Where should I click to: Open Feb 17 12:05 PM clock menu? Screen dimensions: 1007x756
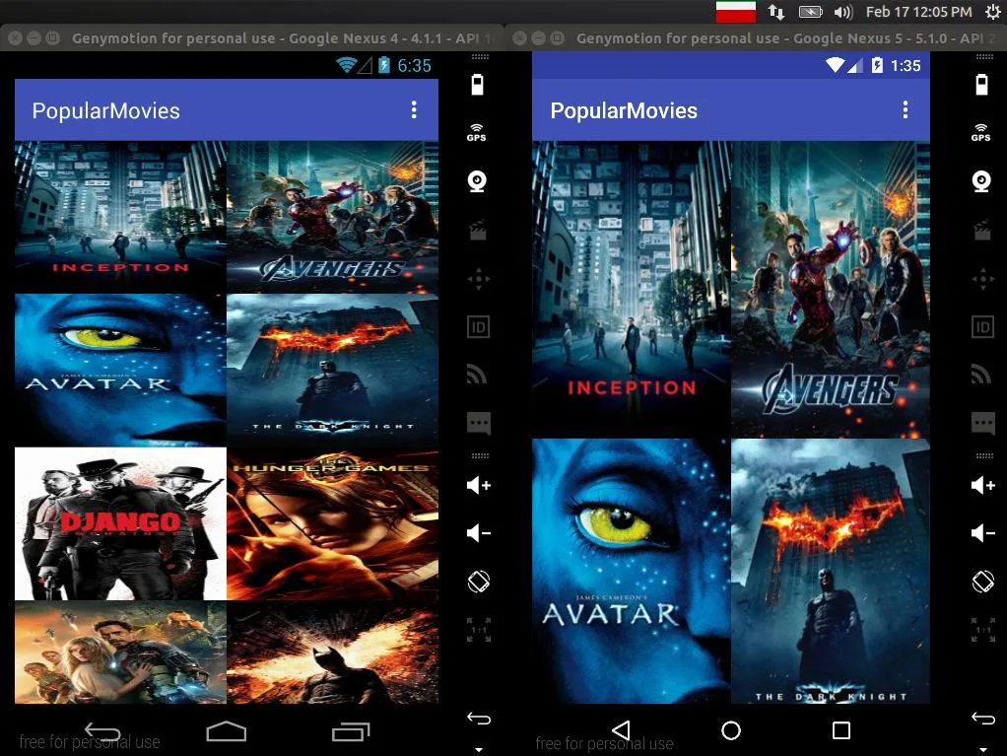pos(919,12)
